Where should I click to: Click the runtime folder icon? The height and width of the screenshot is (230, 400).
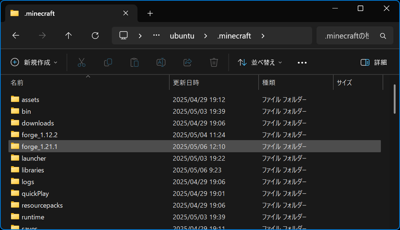point(15,216)
